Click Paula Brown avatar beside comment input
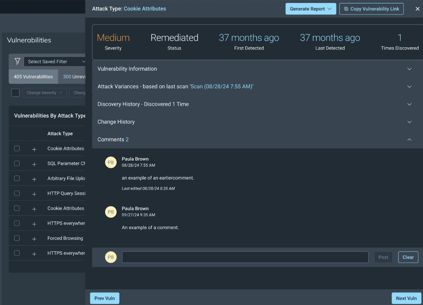This screenshot has height=305, width=423. [111, 257]
